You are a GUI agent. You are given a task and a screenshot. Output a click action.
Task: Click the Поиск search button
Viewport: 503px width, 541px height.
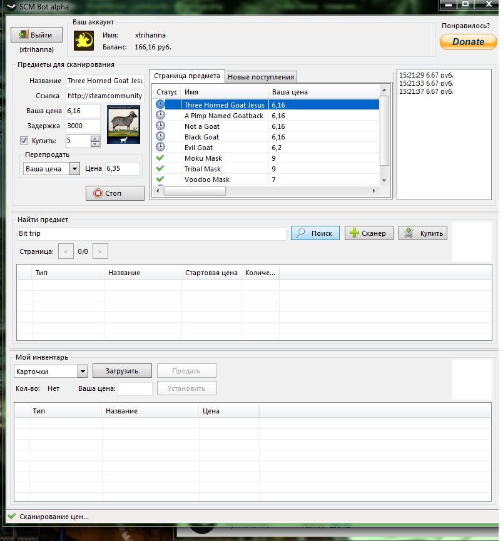click(315, 233)
